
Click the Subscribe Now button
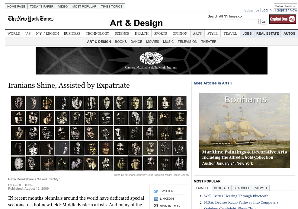pyautogui.click(x=285, y=6)
